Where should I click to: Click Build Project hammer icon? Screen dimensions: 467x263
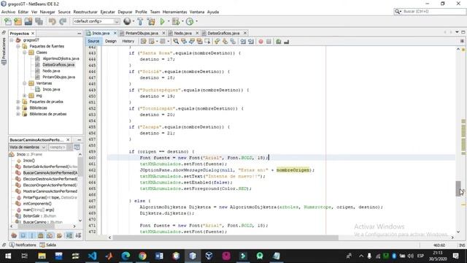(x=140, y=21)
